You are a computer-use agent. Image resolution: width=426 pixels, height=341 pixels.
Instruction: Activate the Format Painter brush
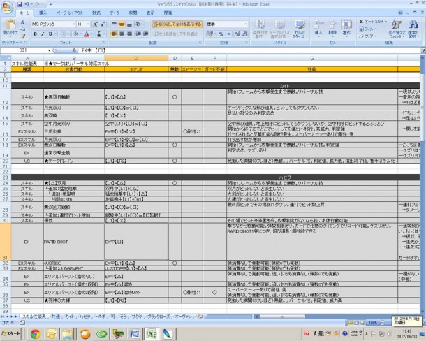tap(23, 36)
